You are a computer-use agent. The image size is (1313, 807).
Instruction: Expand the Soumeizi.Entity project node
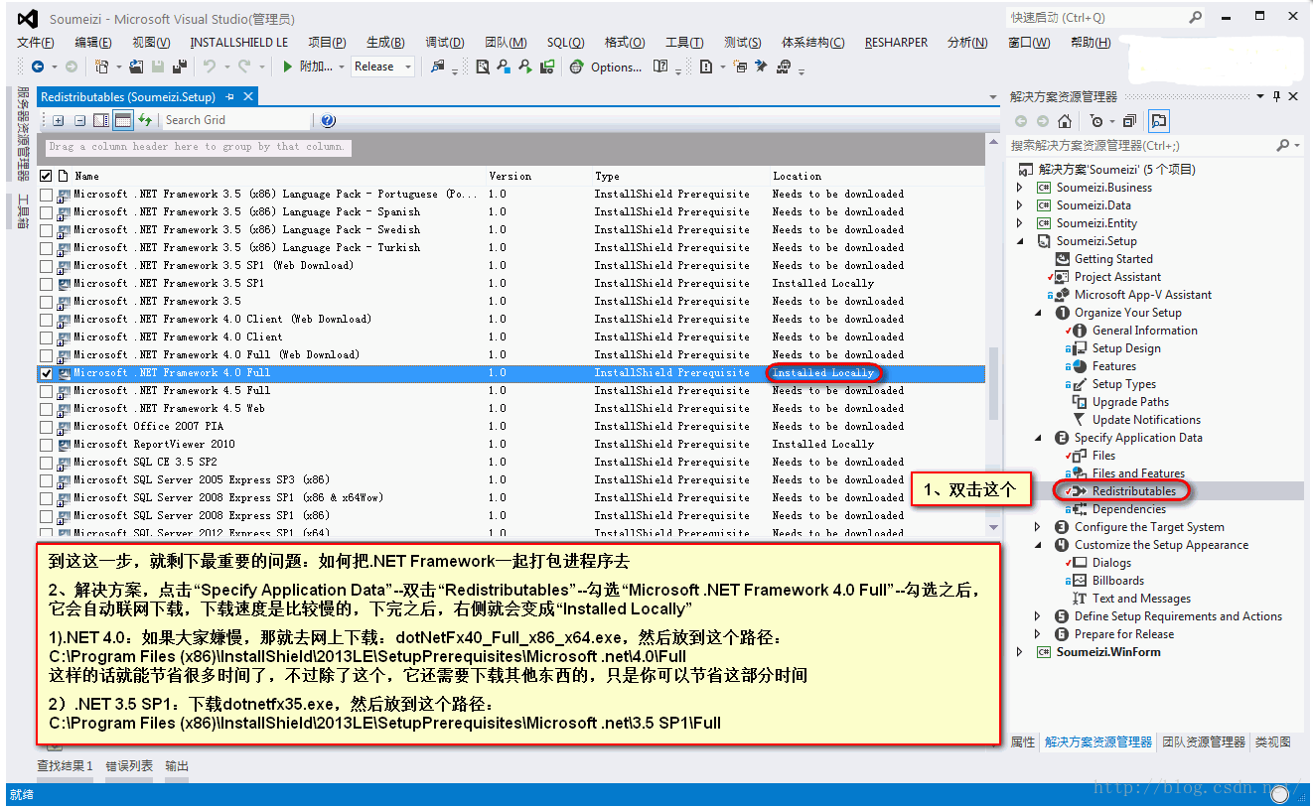click(x=1019, y=223)
